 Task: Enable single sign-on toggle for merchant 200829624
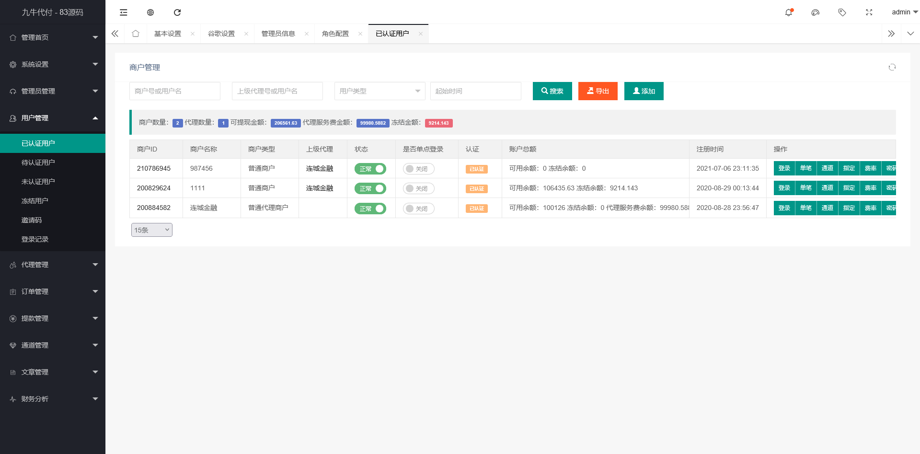pos(418,188)
